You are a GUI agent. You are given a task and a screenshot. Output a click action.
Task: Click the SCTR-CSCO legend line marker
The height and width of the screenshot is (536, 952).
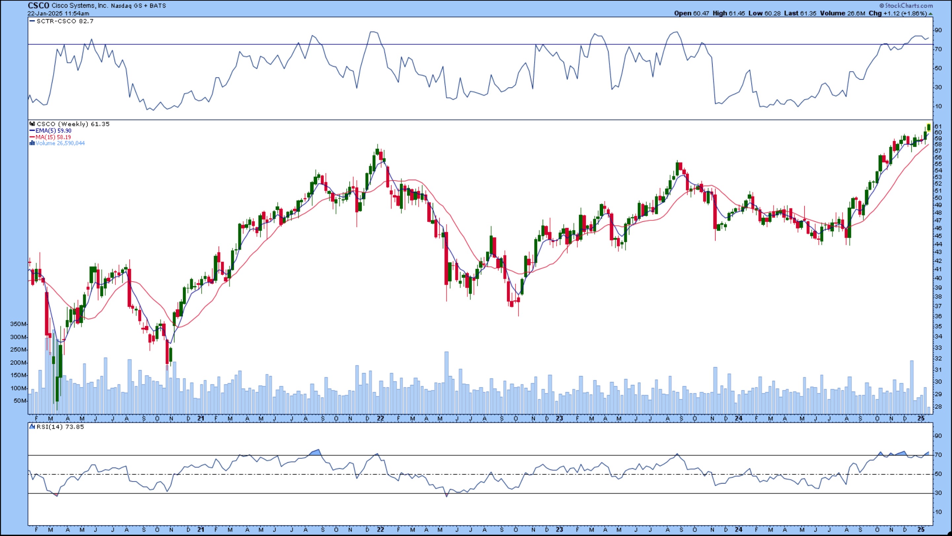click(x=32, y=21)
